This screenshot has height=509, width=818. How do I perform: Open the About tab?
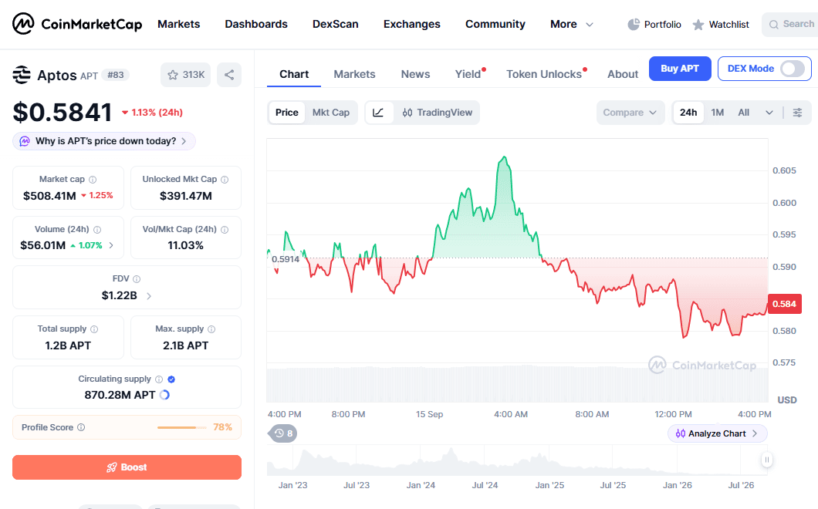(x=622, y=74)
